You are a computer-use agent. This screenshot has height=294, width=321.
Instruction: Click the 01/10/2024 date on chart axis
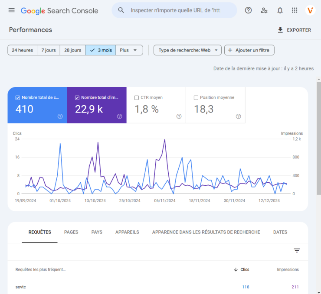tap(60, 200)
